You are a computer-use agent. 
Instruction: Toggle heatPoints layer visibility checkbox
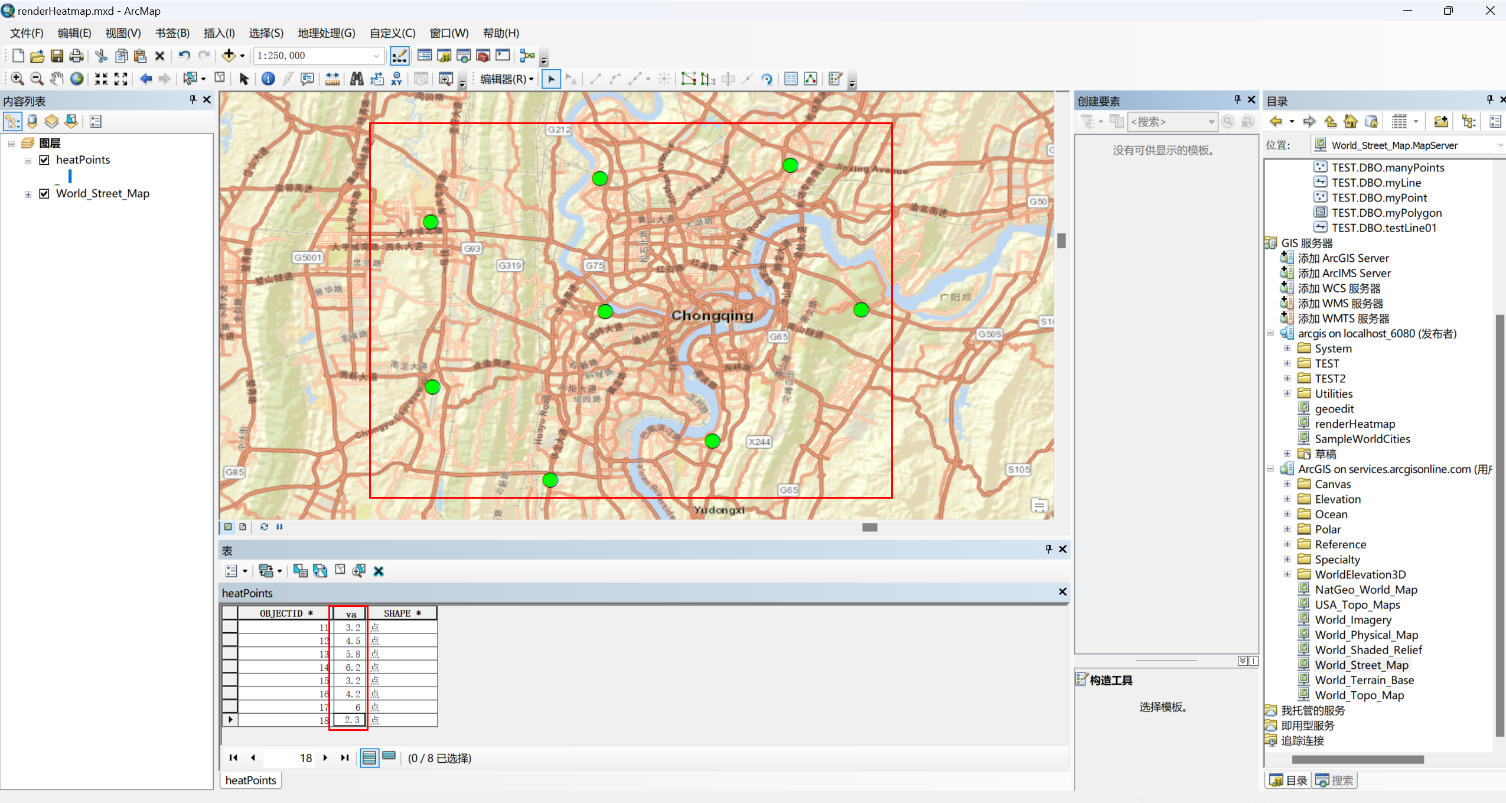tap(44, 160)
